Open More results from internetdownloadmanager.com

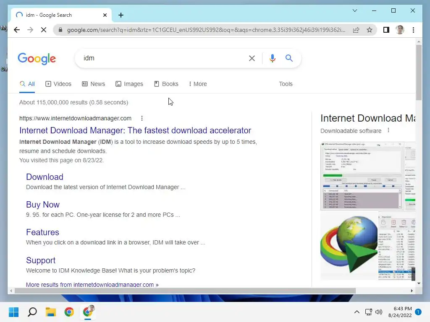point(92,285)
